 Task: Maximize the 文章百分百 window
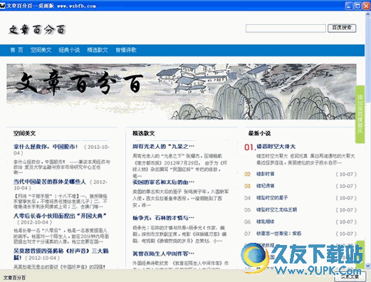tap(357, 6)
